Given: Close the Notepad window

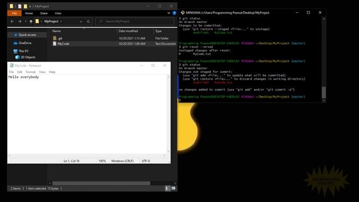Looking at the screenshot, I should [164, 66].
